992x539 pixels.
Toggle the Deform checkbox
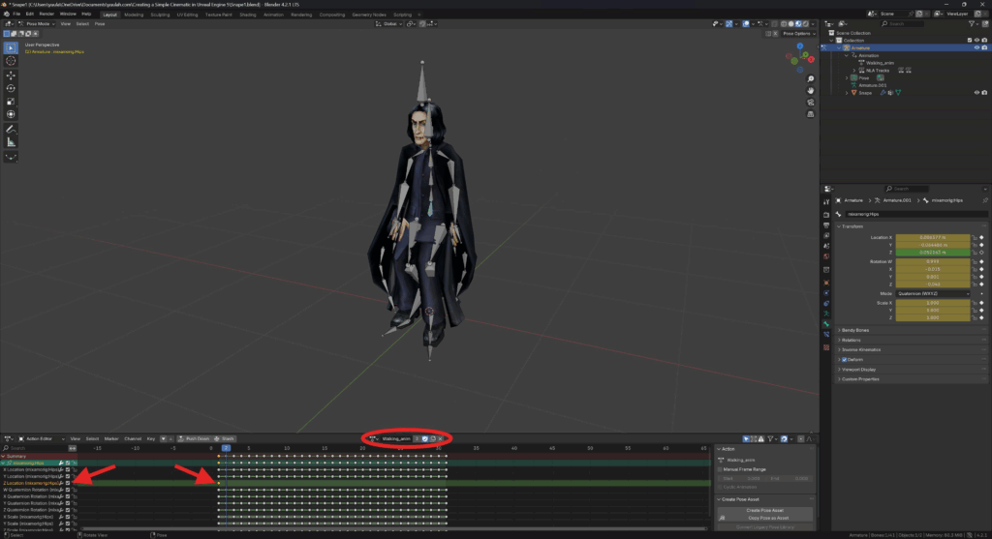tap(844, 359)
